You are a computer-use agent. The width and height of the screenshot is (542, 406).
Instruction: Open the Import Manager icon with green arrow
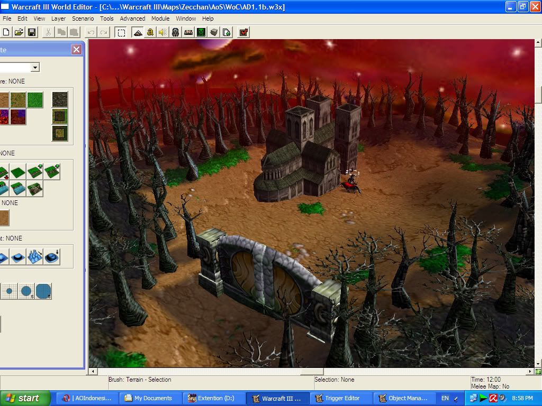tap(227, 32)
